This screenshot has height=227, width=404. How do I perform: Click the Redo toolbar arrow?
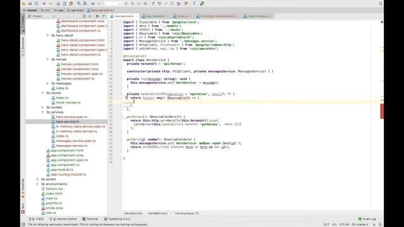(50, 4)
